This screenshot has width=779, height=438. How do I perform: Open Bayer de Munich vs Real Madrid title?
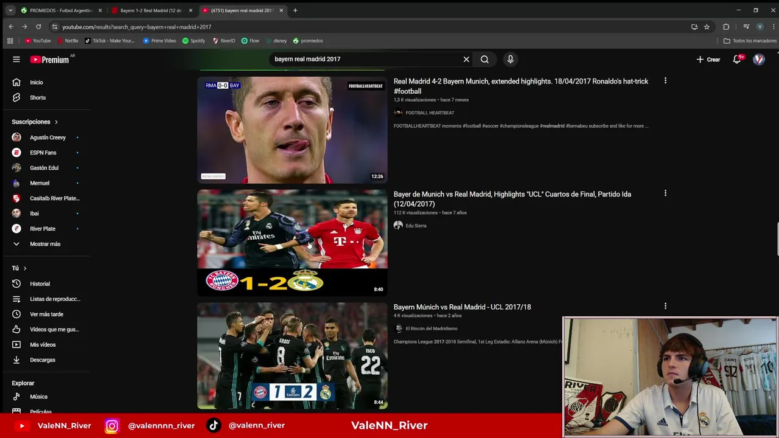click(x=512, y=199)
